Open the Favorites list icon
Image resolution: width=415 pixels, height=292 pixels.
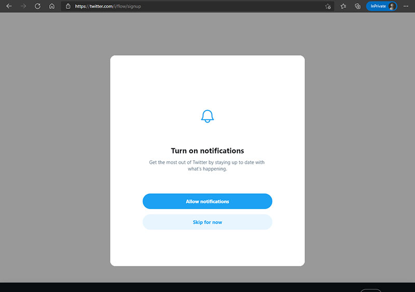pos(343,6)
